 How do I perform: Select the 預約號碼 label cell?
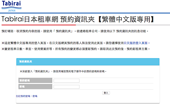35,80
